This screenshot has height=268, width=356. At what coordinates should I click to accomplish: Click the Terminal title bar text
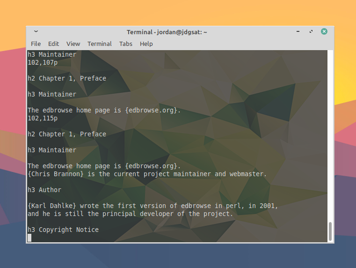(x=167, y=32)
